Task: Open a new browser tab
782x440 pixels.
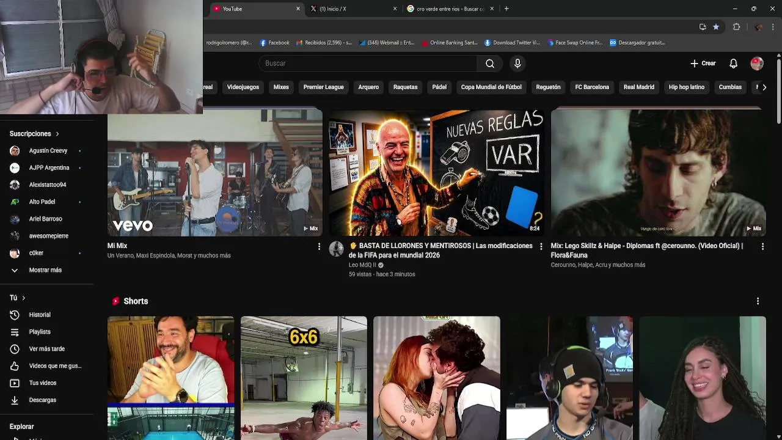Action: coord(506,9)
